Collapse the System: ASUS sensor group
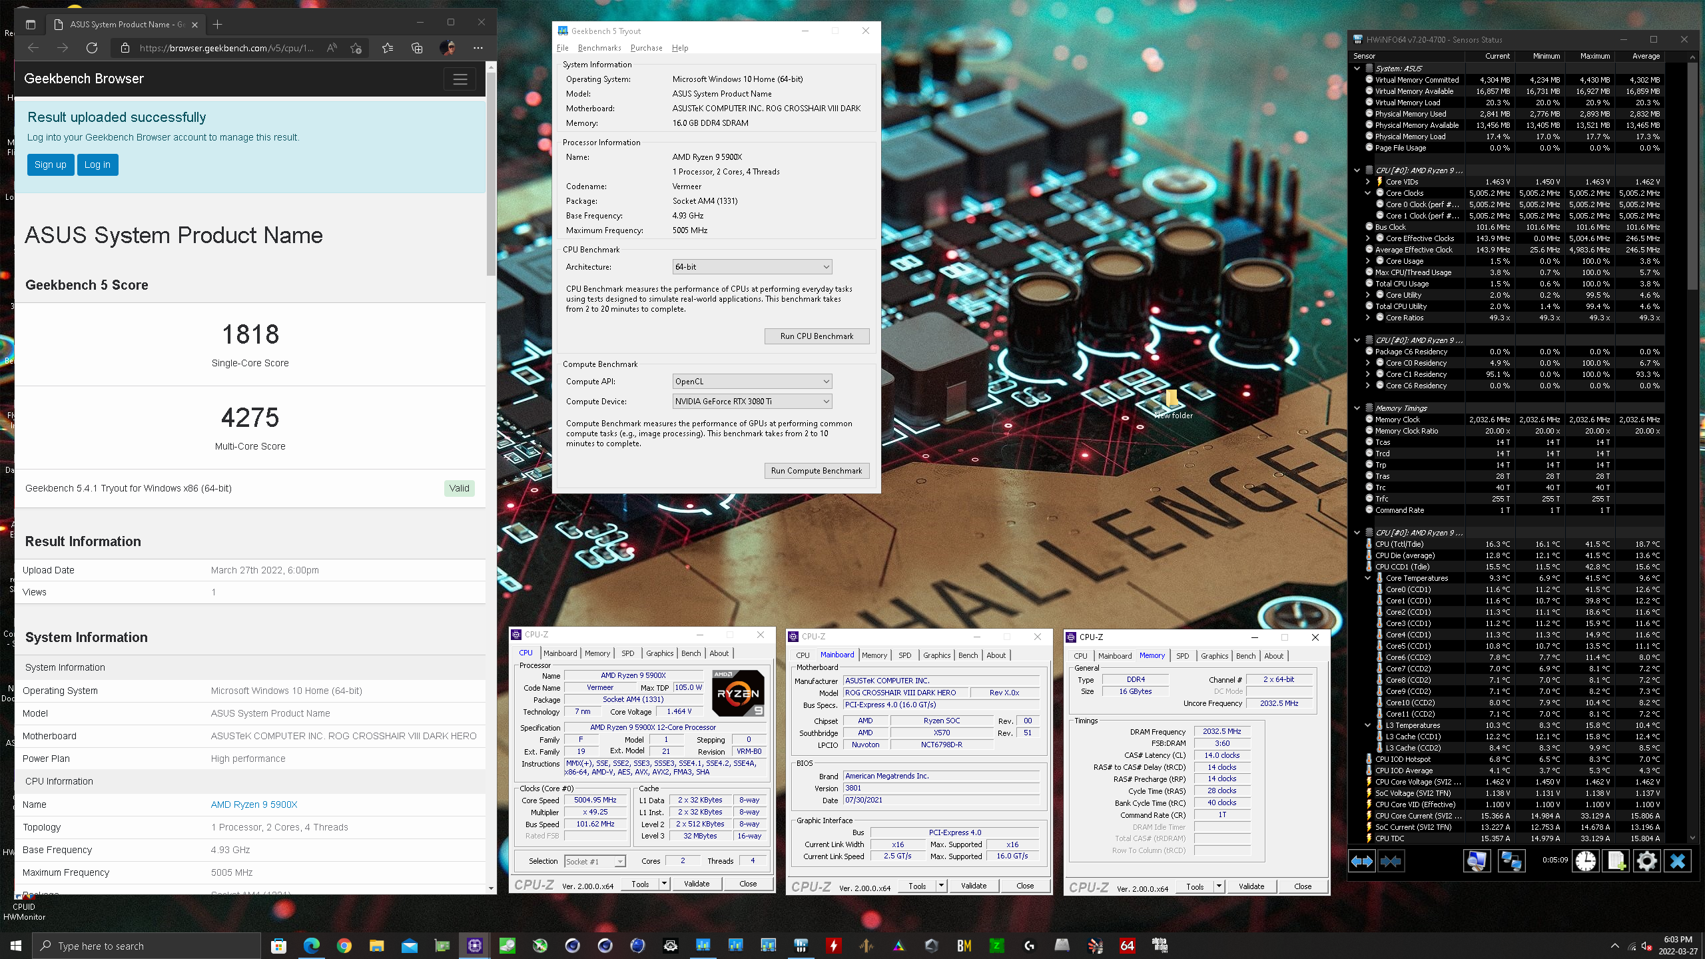1705x959 pixels. [x=1357, y=68]
